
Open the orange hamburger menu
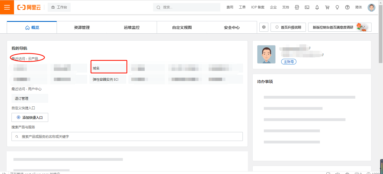pos(7,7)
